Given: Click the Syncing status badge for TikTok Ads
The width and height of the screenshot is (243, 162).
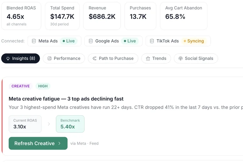Looking at the screenshot, I should [x=194, y=41].
